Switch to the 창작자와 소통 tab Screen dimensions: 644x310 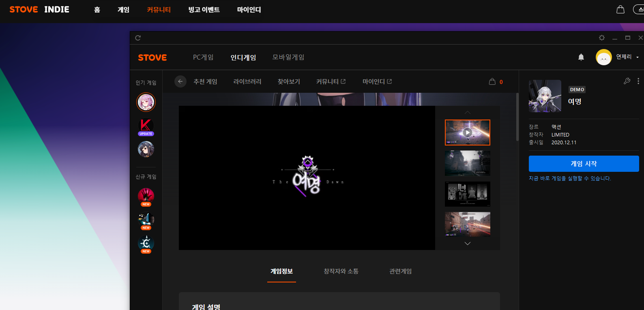tap(341, 271)
